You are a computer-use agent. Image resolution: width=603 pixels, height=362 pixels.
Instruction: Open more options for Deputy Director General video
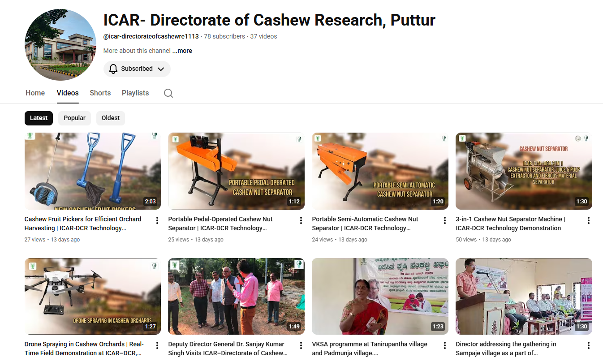301,345
